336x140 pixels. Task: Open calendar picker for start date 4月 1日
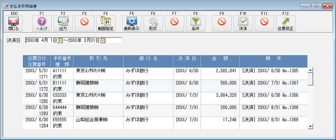tap(60, 41)
